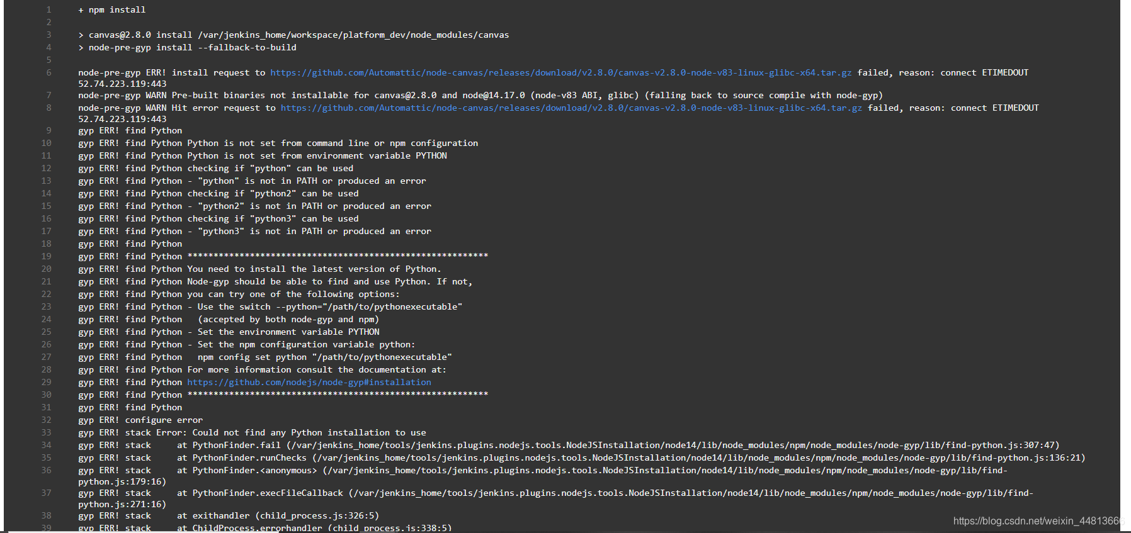Viewport: 1131px width, 533px height.
Task: Click 'exithandler (child_process.js:326:5)' line
Action: click(229, 515)
